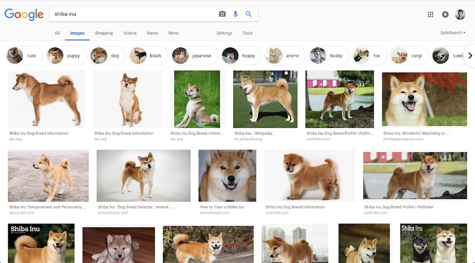
Task: Open the More search categories menu
Action: [173, 33]
